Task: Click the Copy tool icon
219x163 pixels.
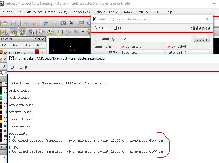Action: tap(54, 23)
